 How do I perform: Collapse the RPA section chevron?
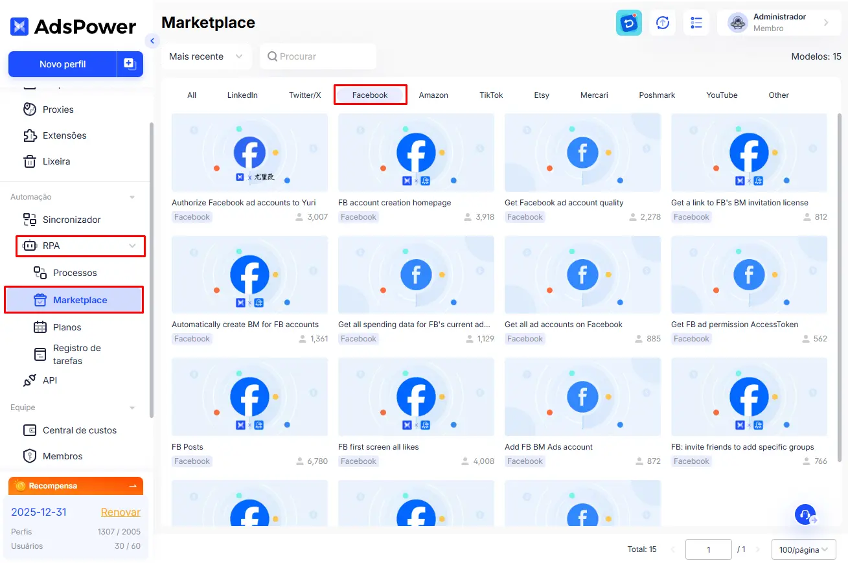tap(132, 246)
